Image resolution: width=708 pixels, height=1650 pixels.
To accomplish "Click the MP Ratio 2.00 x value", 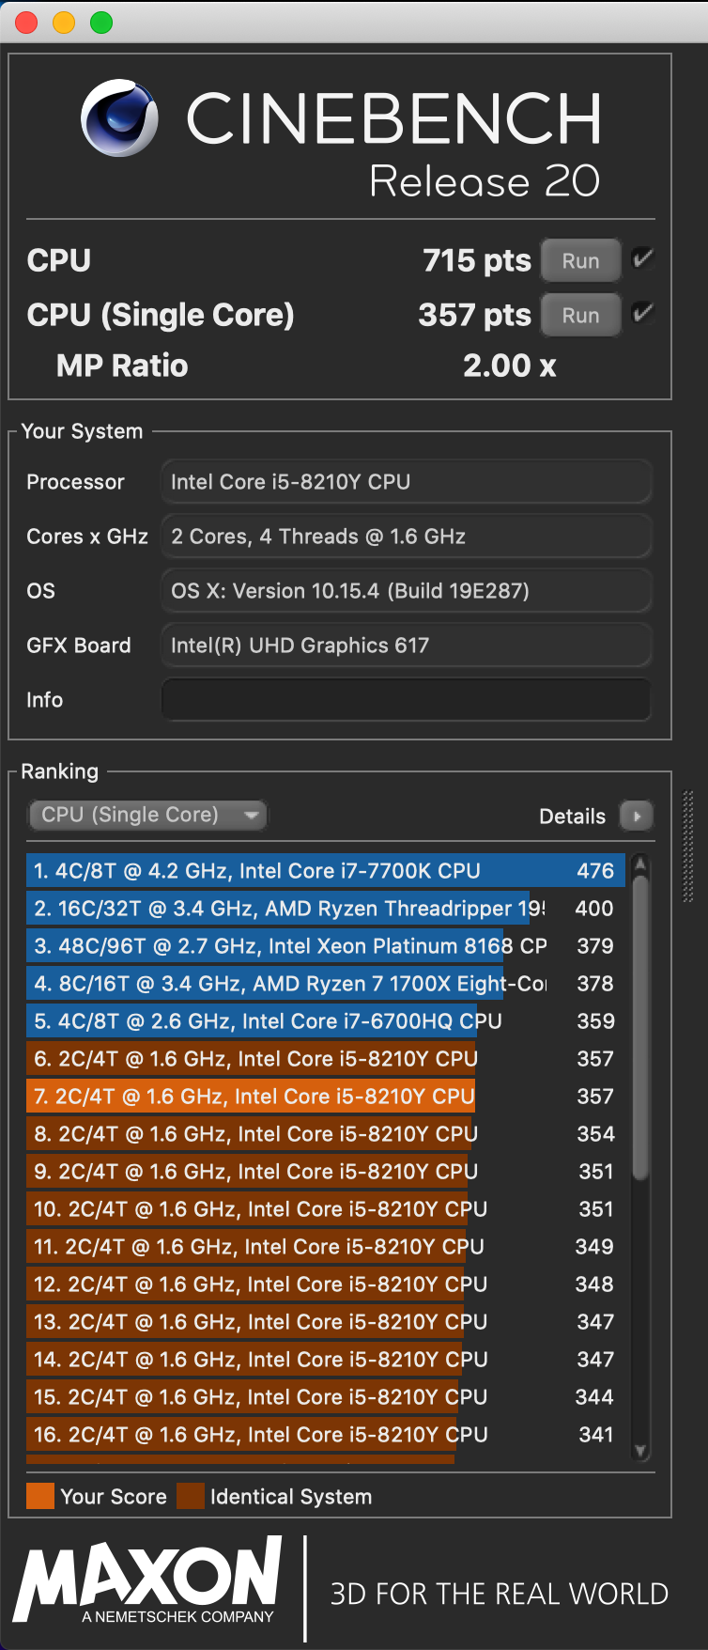I will click(x=509, y=366).
